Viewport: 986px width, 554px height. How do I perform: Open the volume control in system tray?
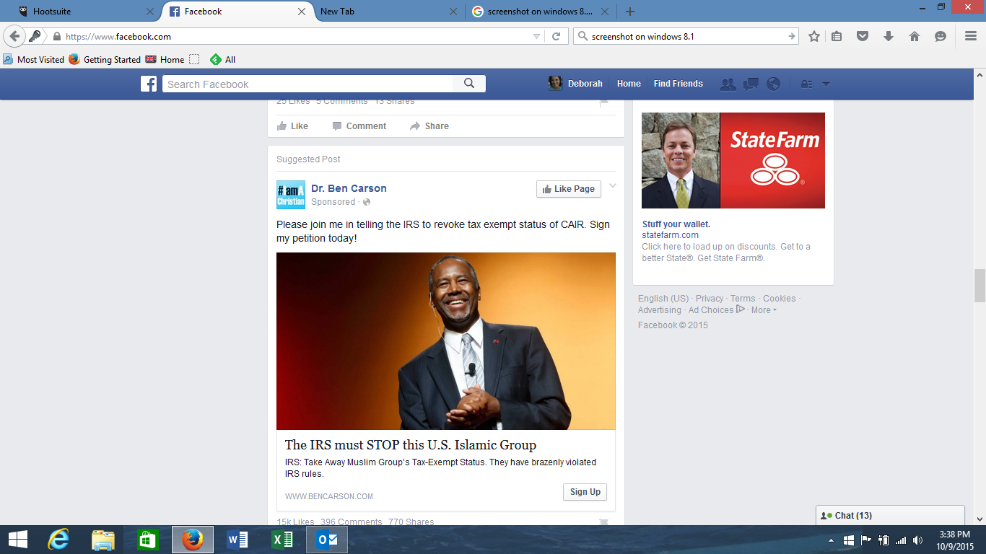point(917,540)
